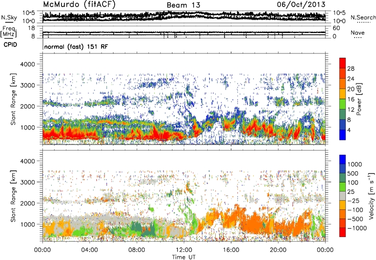
Task: Click the '16:00' time axis label
Action: click(231, 250)
